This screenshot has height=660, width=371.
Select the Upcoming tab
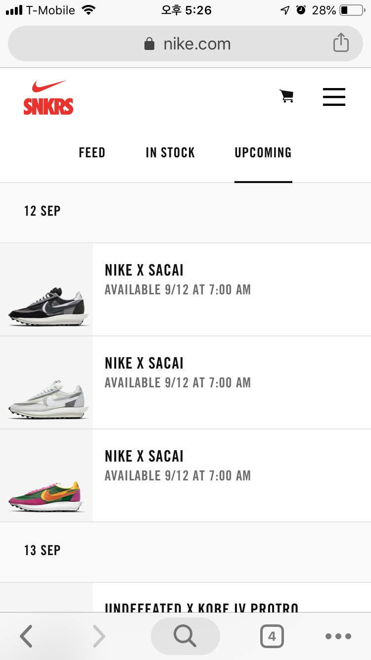point(263,152)
